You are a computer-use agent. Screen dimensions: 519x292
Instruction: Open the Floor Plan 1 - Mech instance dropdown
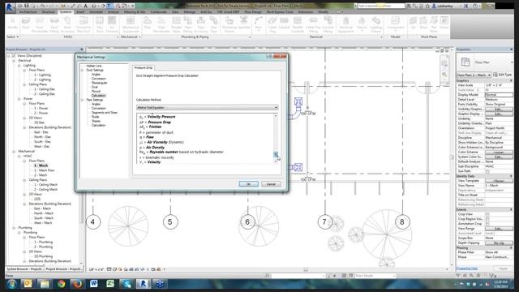point(474,75)
